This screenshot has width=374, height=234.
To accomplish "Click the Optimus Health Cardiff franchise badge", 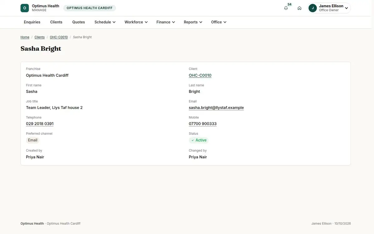I will pyautogui.click(x=89, y=8).
